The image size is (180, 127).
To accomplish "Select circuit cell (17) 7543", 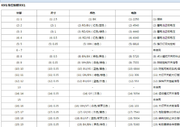I will point(134,112).
